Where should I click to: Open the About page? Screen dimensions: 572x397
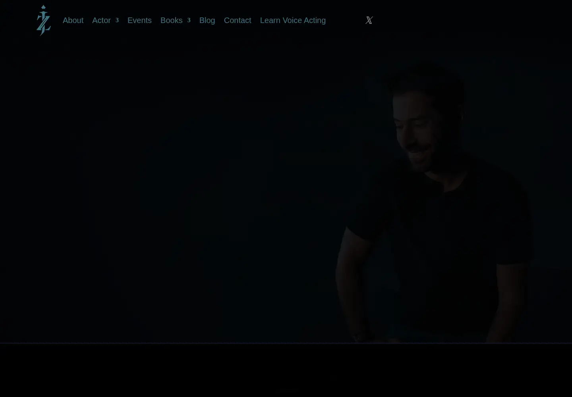point(73,20)
